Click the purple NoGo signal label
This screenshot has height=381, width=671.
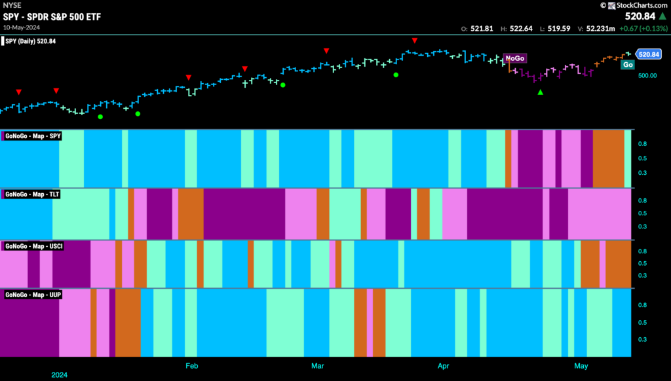(x=515, y=58)
